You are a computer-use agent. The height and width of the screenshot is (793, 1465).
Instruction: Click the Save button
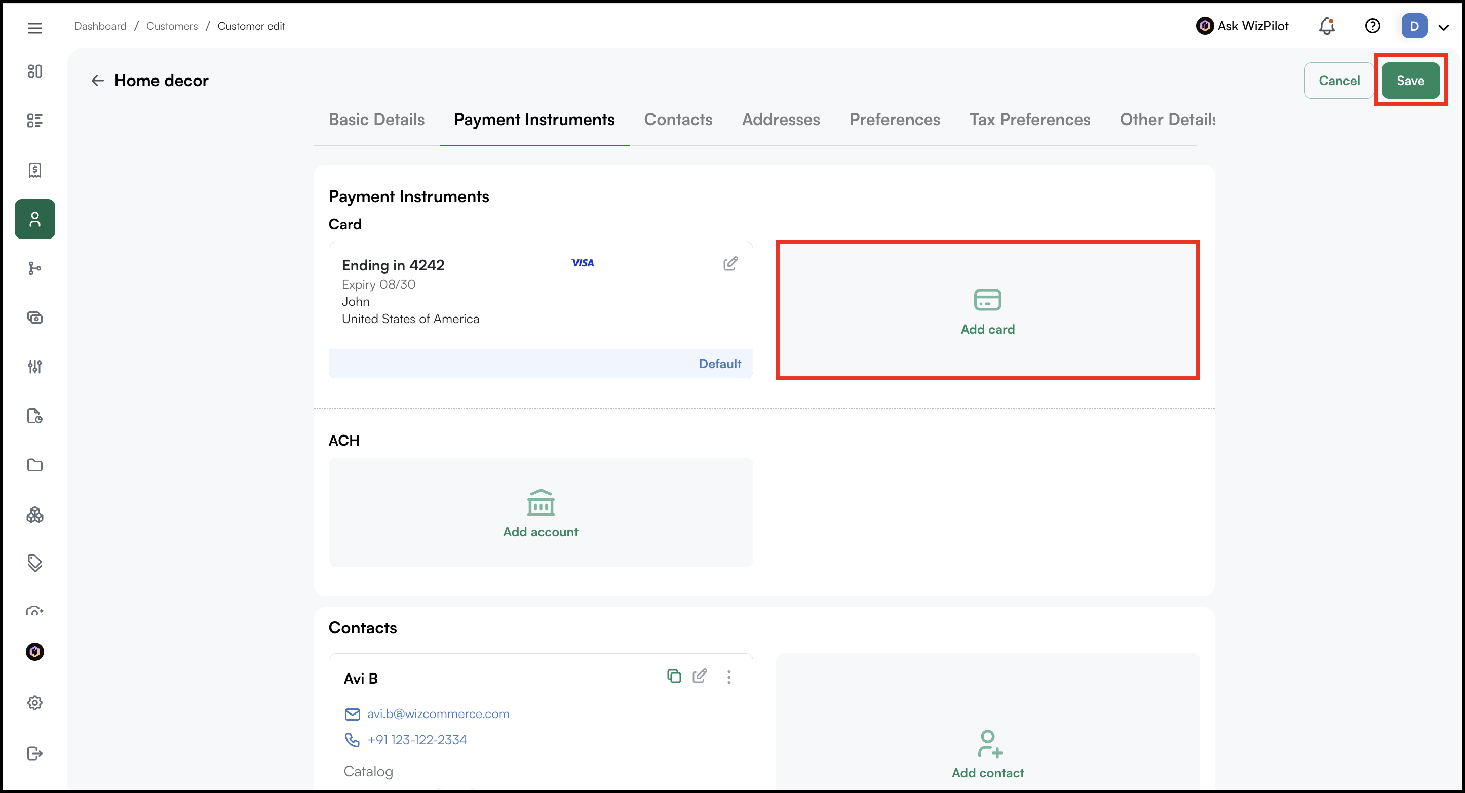1410,81
